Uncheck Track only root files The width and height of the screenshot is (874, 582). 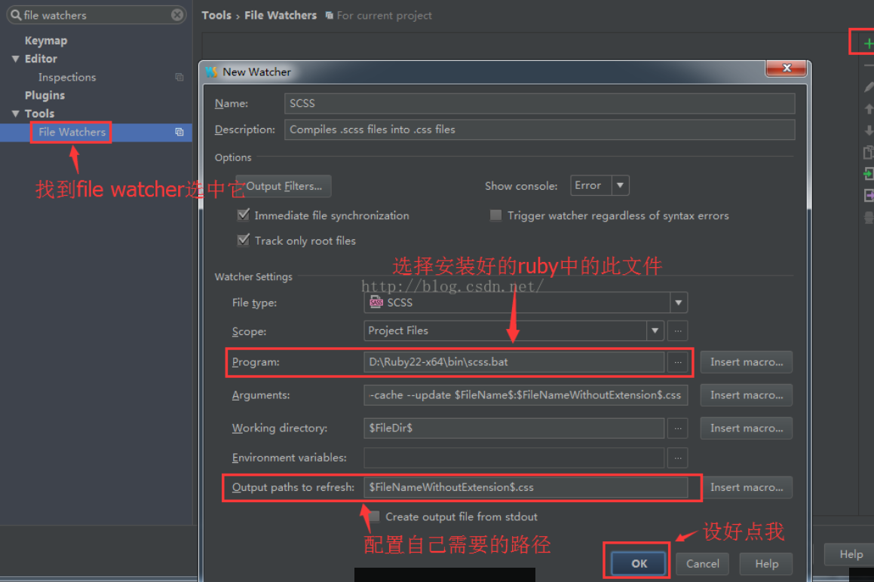click(244, 240)
